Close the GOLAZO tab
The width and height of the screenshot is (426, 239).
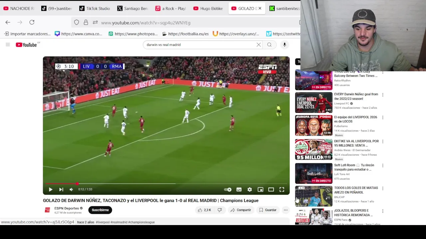pos(260,8)
